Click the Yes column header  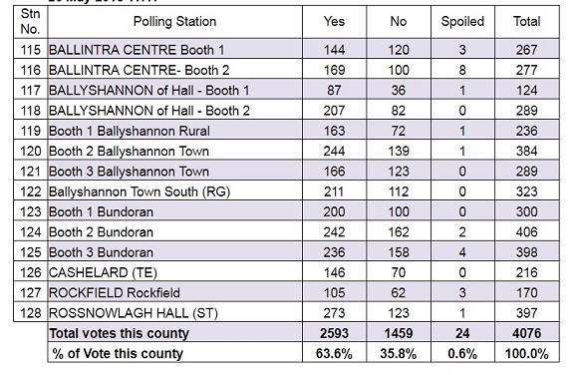tap(334, 21)
